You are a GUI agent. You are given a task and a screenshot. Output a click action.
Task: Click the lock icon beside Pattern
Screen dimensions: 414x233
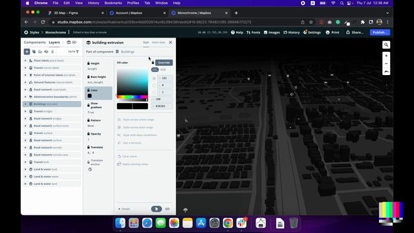(x=89, y=120)
